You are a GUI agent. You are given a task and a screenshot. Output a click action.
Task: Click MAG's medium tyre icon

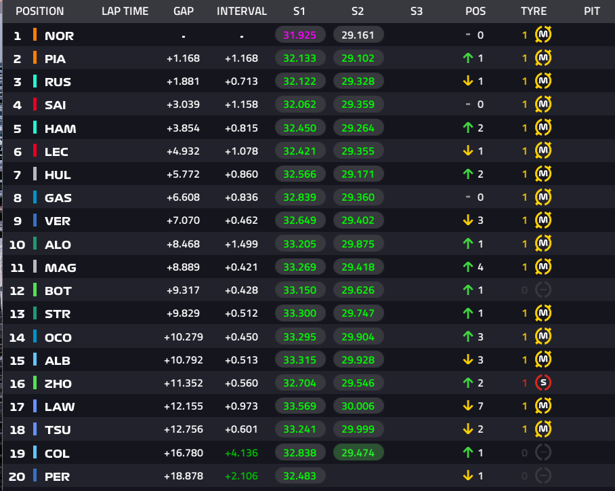[543, 267]
